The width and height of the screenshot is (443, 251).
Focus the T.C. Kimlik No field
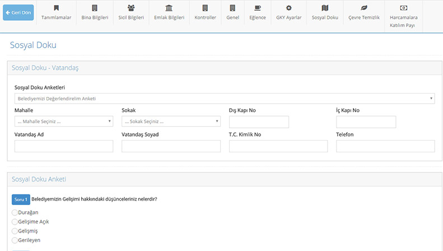278,146
